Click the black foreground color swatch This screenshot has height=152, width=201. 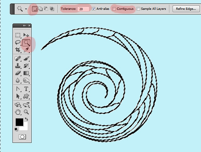(x=19, y=122)
